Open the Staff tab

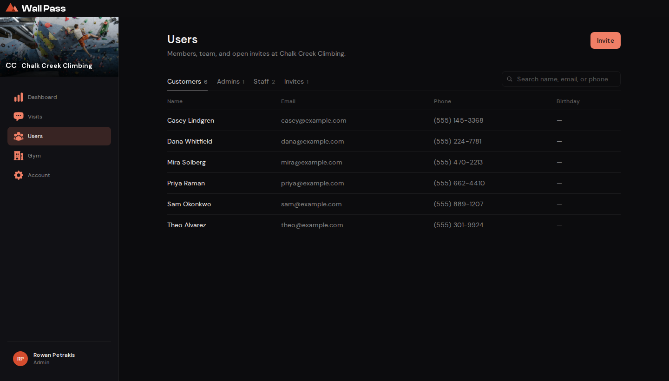click(x=264, y=81)
